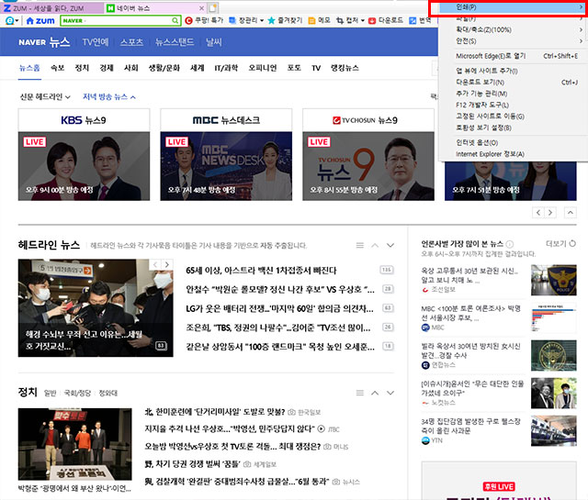588x500 pixels.
Task: Open the 안전(S) safety submenu
Action: coord(512,40)
